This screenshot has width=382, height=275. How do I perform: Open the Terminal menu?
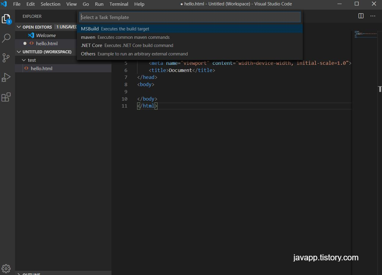[119, 4]
